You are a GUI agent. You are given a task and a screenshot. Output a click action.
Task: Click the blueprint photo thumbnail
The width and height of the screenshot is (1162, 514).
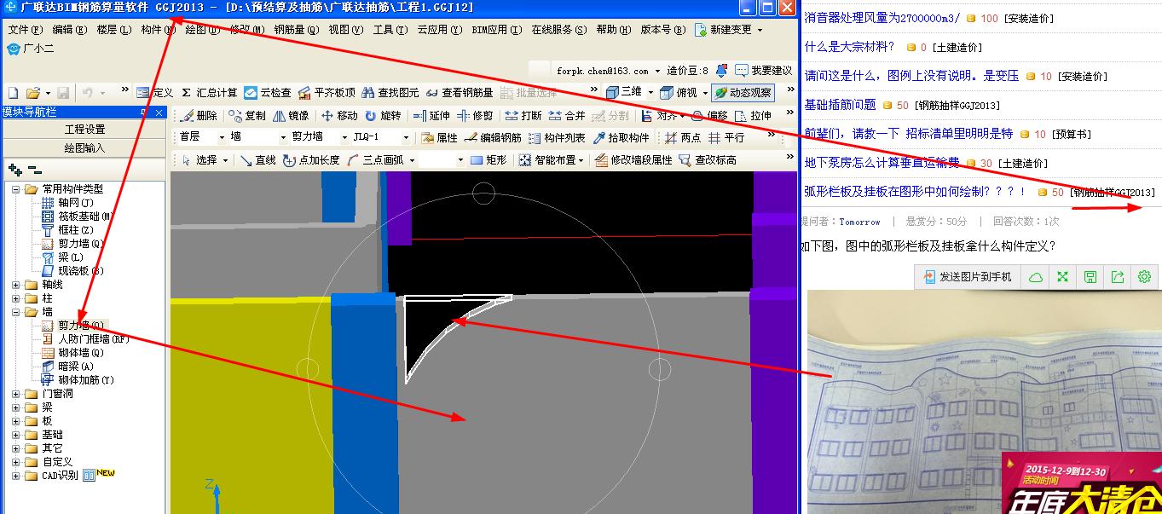pos(984,401)
